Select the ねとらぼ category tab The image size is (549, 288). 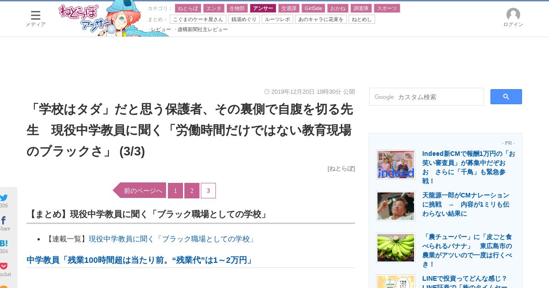pyautogui.click(x=188, y=8)
